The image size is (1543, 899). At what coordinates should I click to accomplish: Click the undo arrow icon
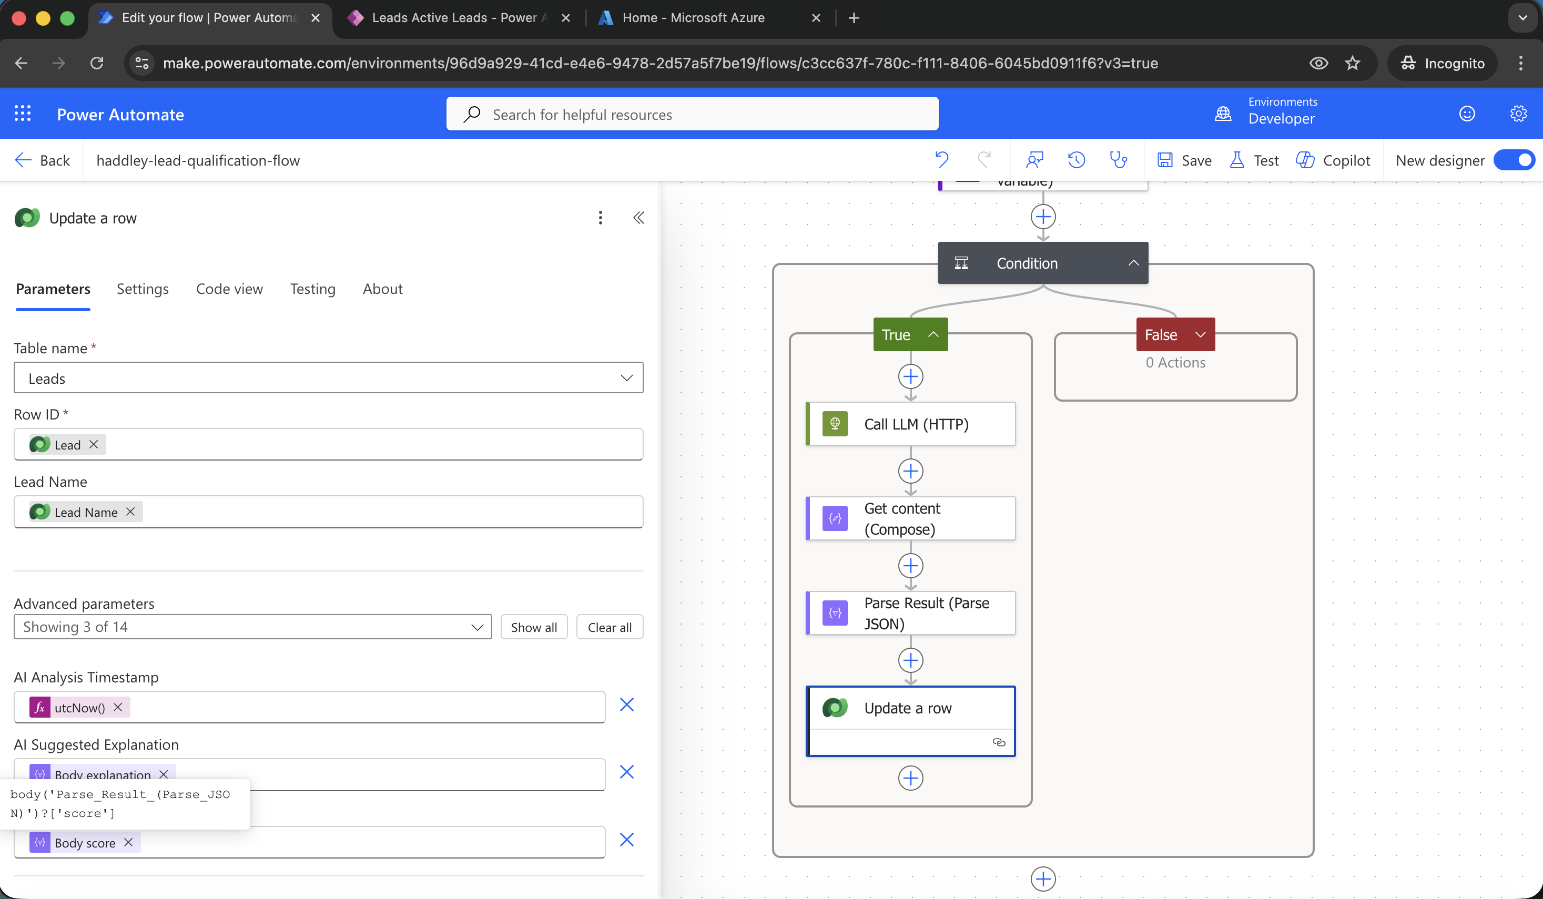[x=942, y=160]
